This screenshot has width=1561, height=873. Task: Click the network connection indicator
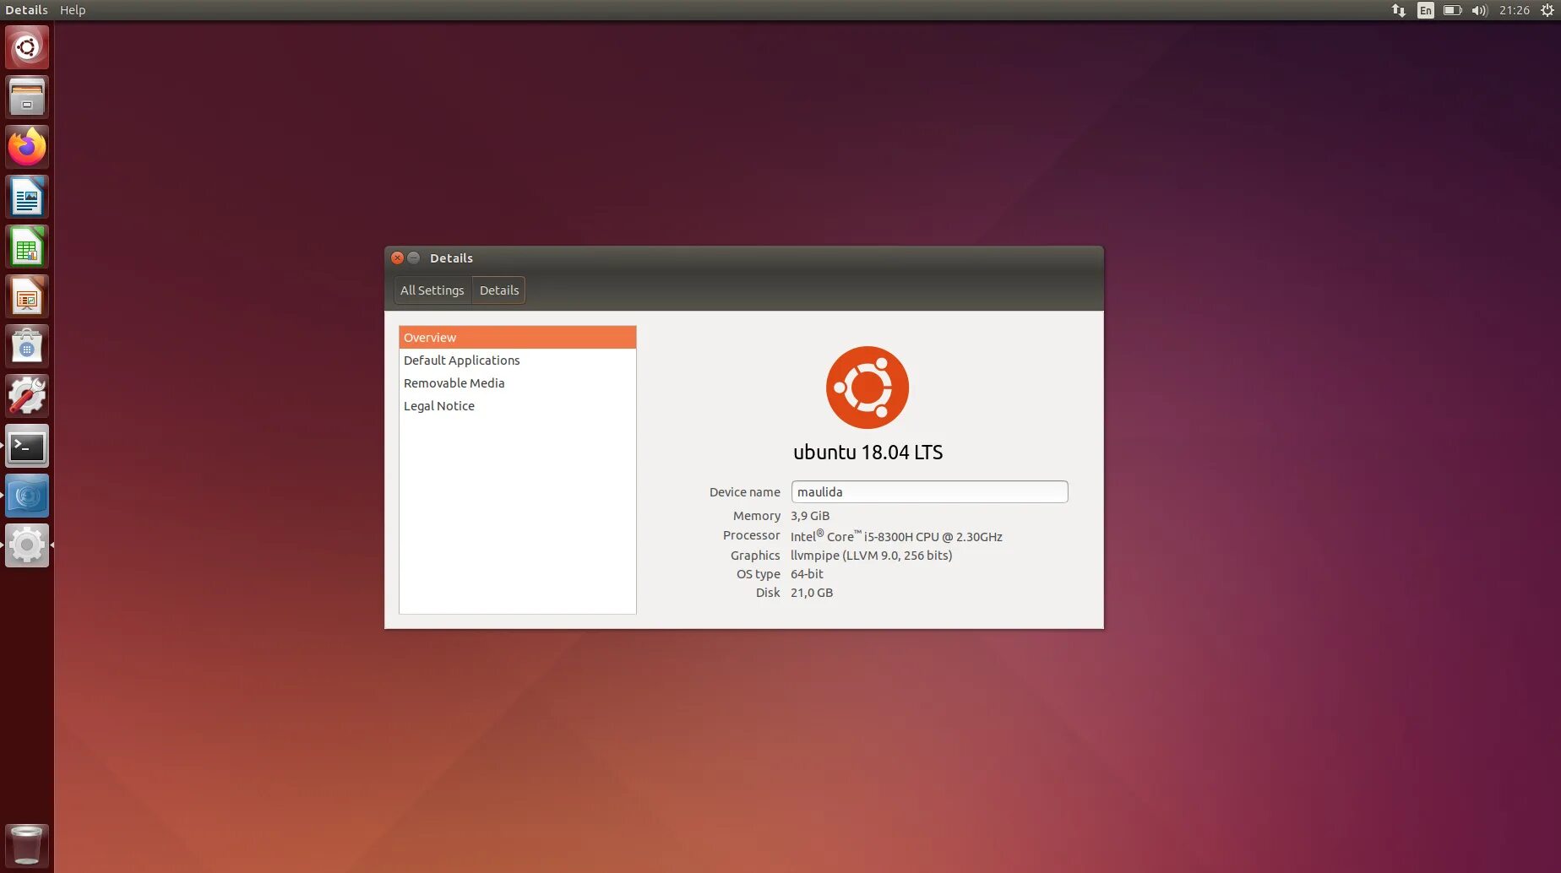pyautogui.click(x=1399, y=10)
